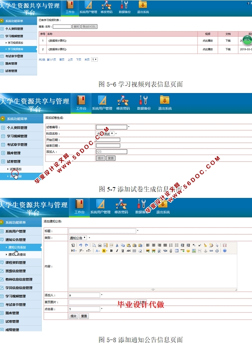Select 修改密码 in the 图 5-7 top navigation

pyautogui.click(x=123, y=109)
